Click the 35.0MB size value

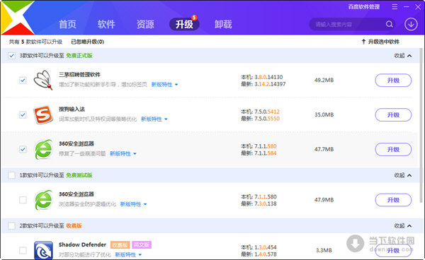pyautogui.click(x=324, y=115)
